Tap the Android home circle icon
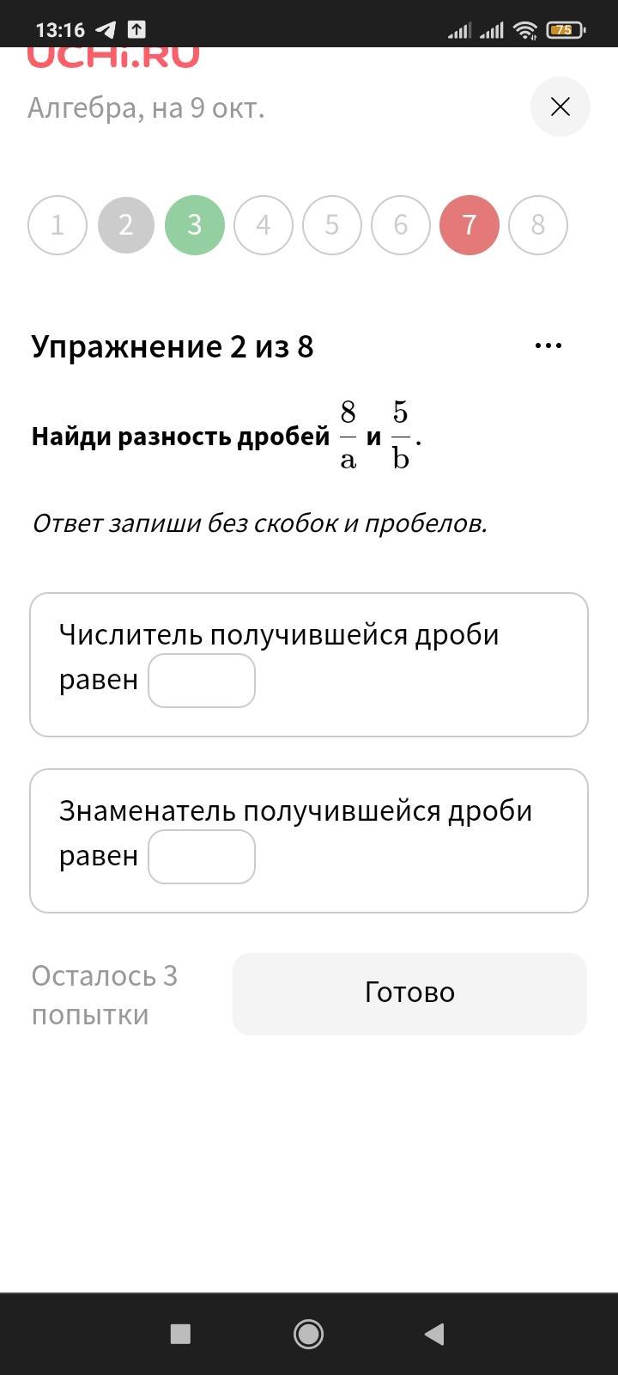 pos(308,1334)
